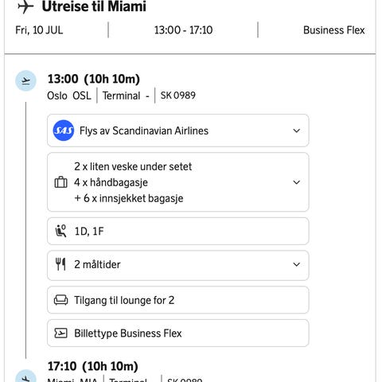382x382 pixels.
Task: Click the airplane icon beside Utreise til Miami
Action: coord(25,6)
